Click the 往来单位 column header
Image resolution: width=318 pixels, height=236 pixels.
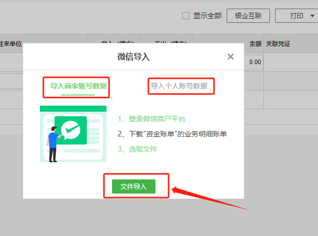[x=11, y=43]
